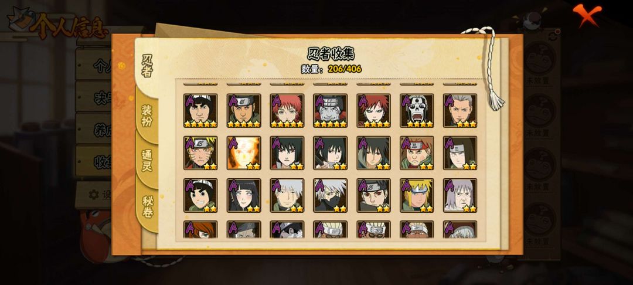This screenshot has width=633, height=285.
Task: Select the Hinata portrait with long dark hair
Action: pyautogui.click(x=244, y=195)
